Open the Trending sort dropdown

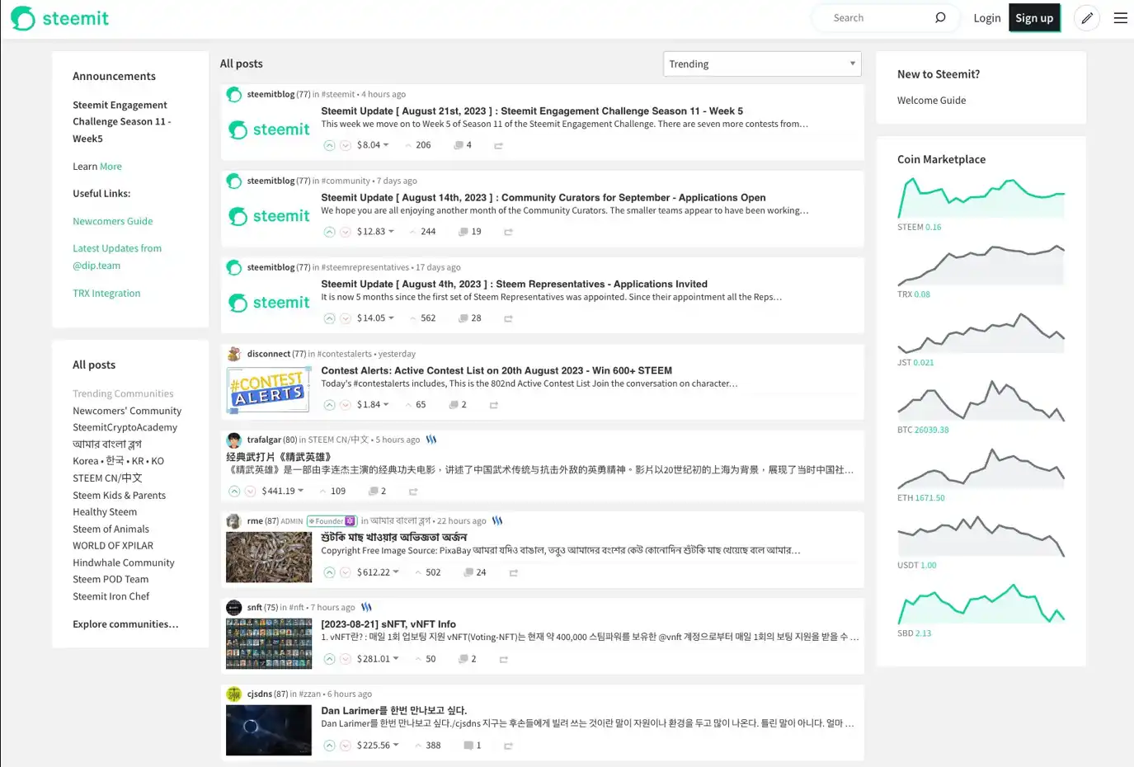coord(760,64)
